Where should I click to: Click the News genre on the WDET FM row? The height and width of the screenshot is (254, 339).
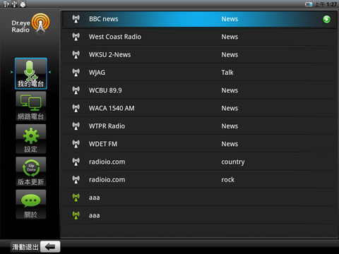(x=230, y=144)
